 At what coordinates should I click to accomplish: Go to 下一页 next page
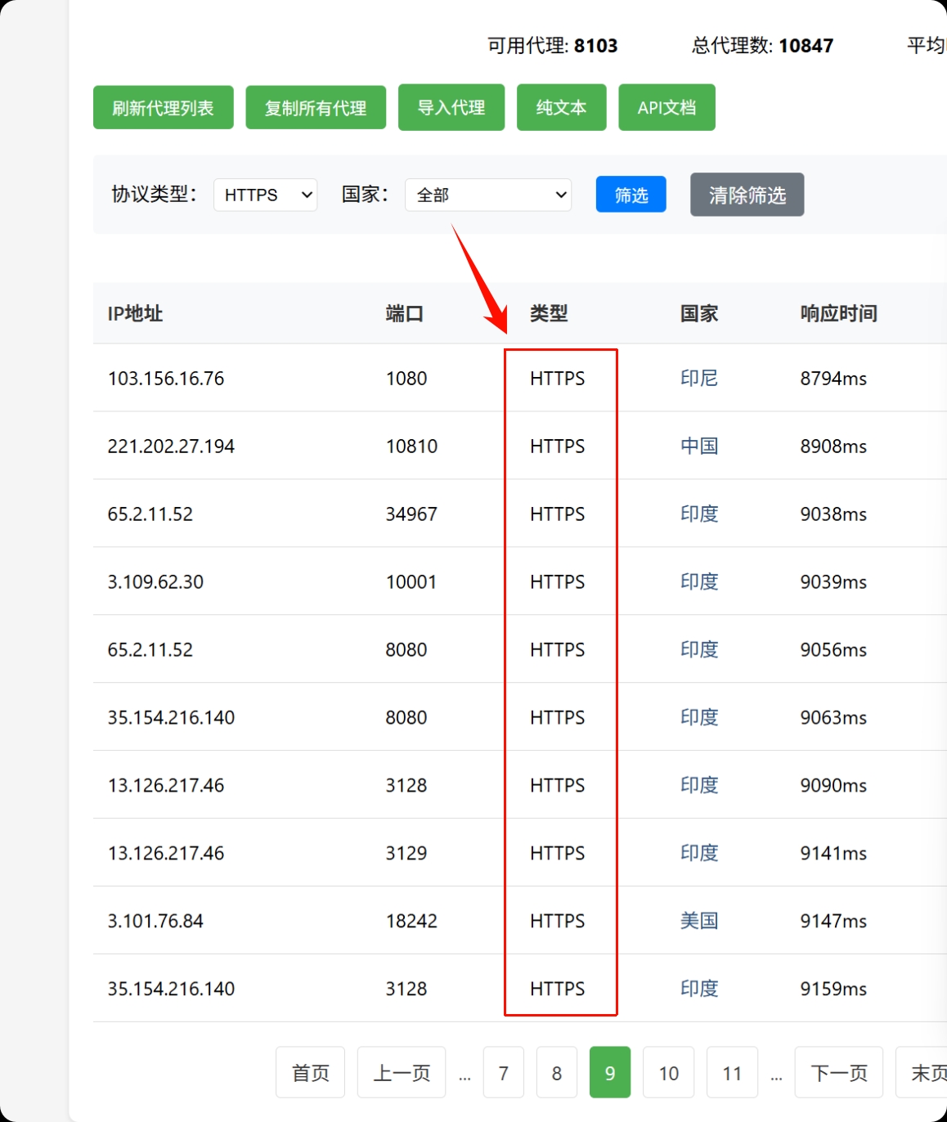[x=838, y=1073]
